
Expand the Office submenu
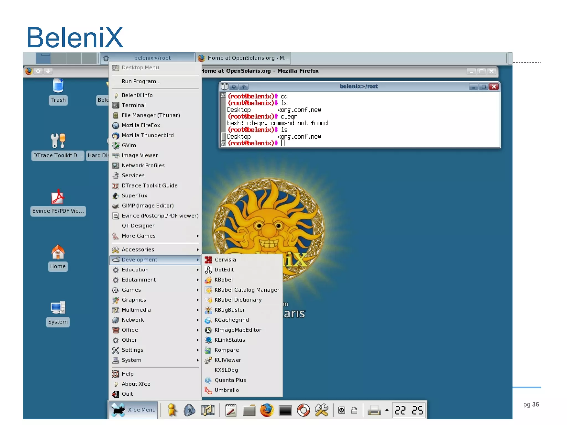point(155,330)
